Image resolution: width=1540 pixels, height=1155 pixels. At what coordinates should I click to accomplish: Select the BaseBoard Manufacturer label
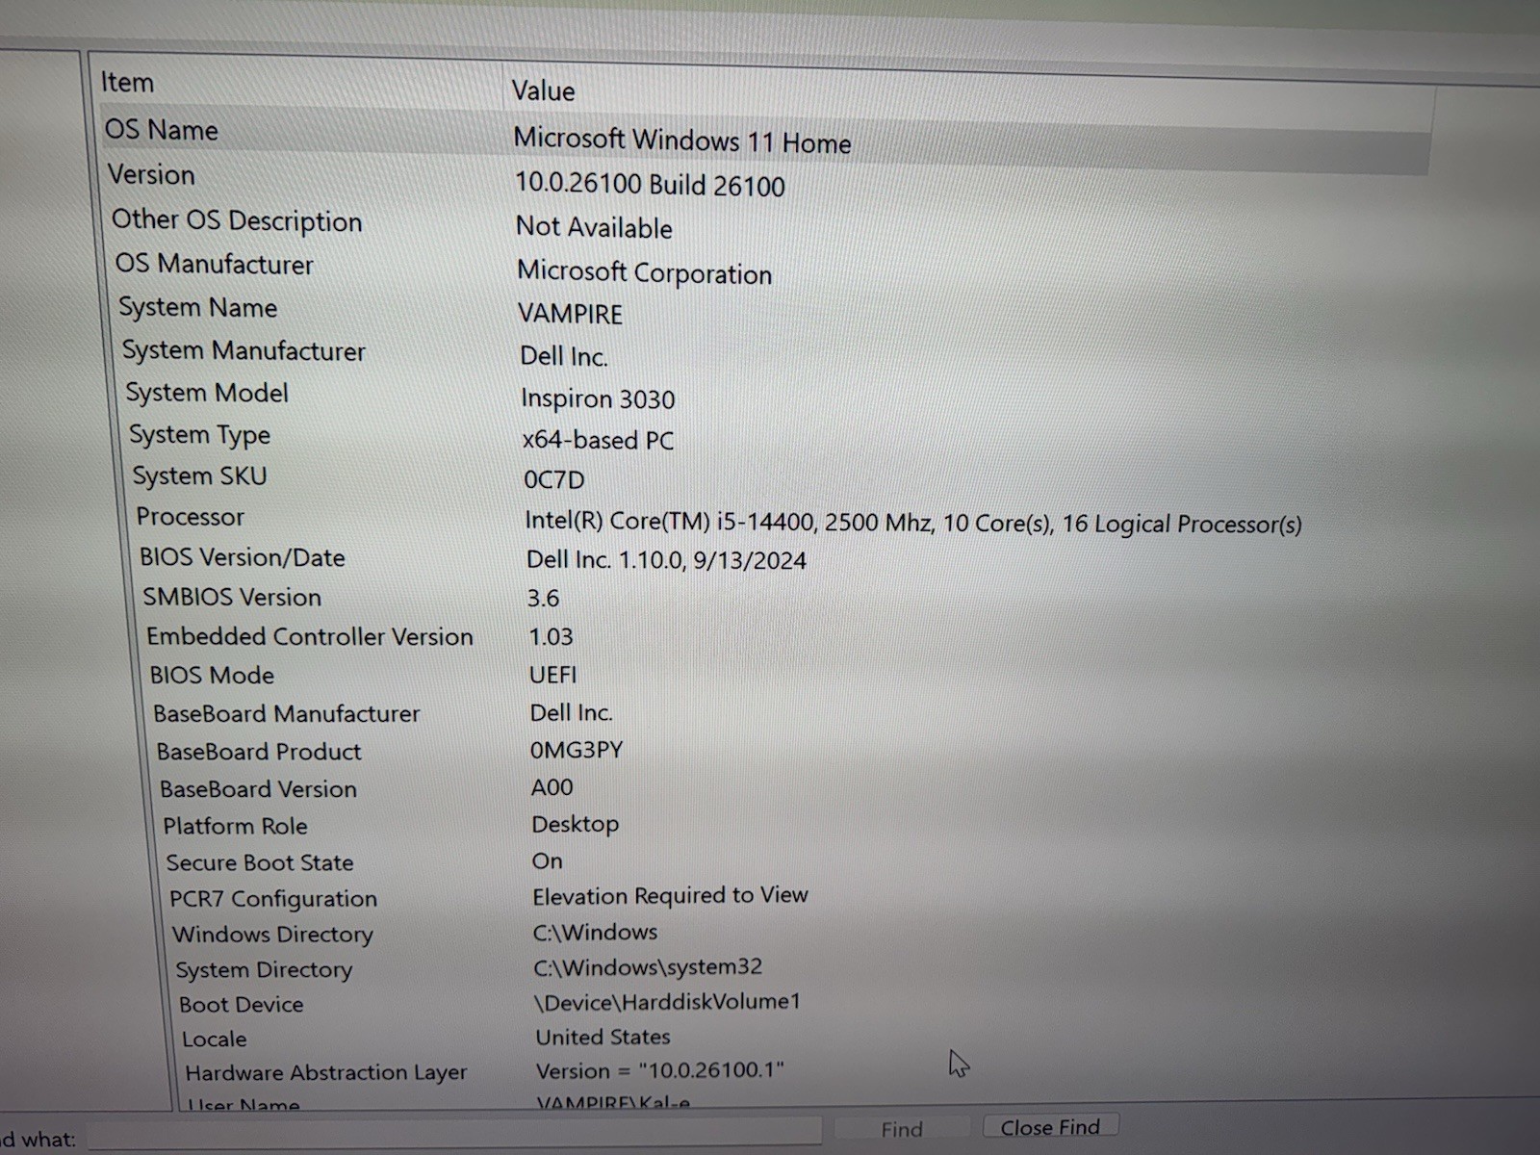point(287,713)
